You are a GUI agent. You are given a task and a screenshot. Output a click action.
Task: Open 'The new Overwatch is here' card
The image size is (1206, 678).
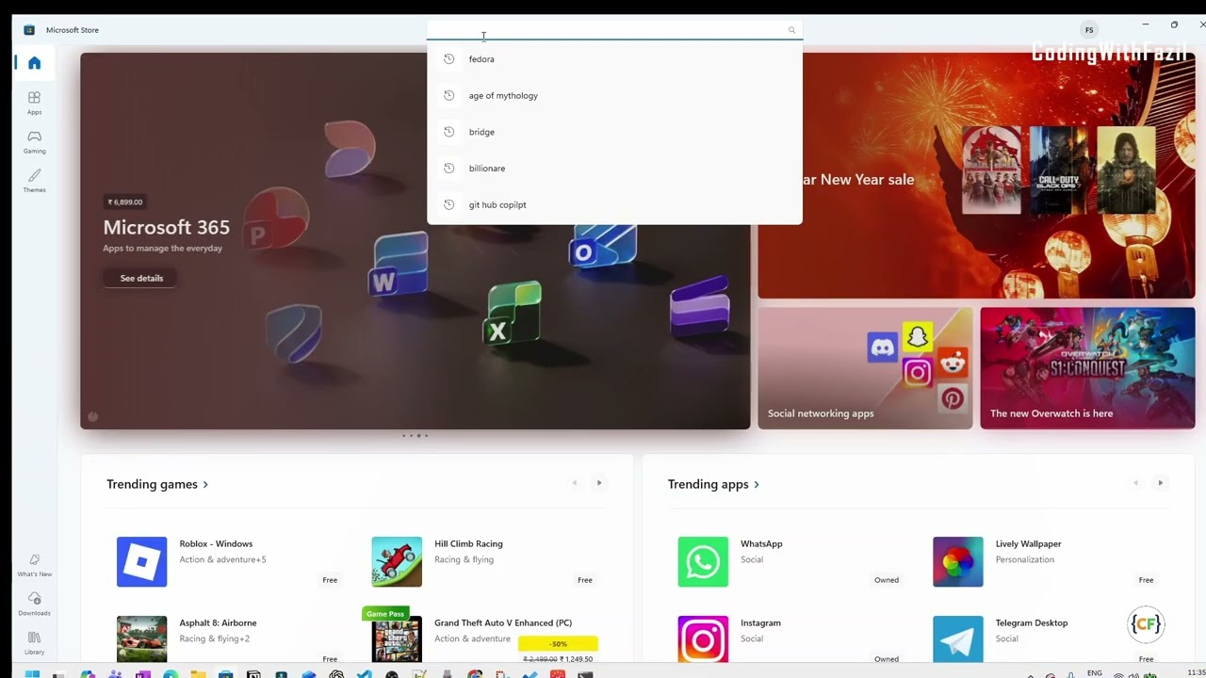coord(1087,368)
